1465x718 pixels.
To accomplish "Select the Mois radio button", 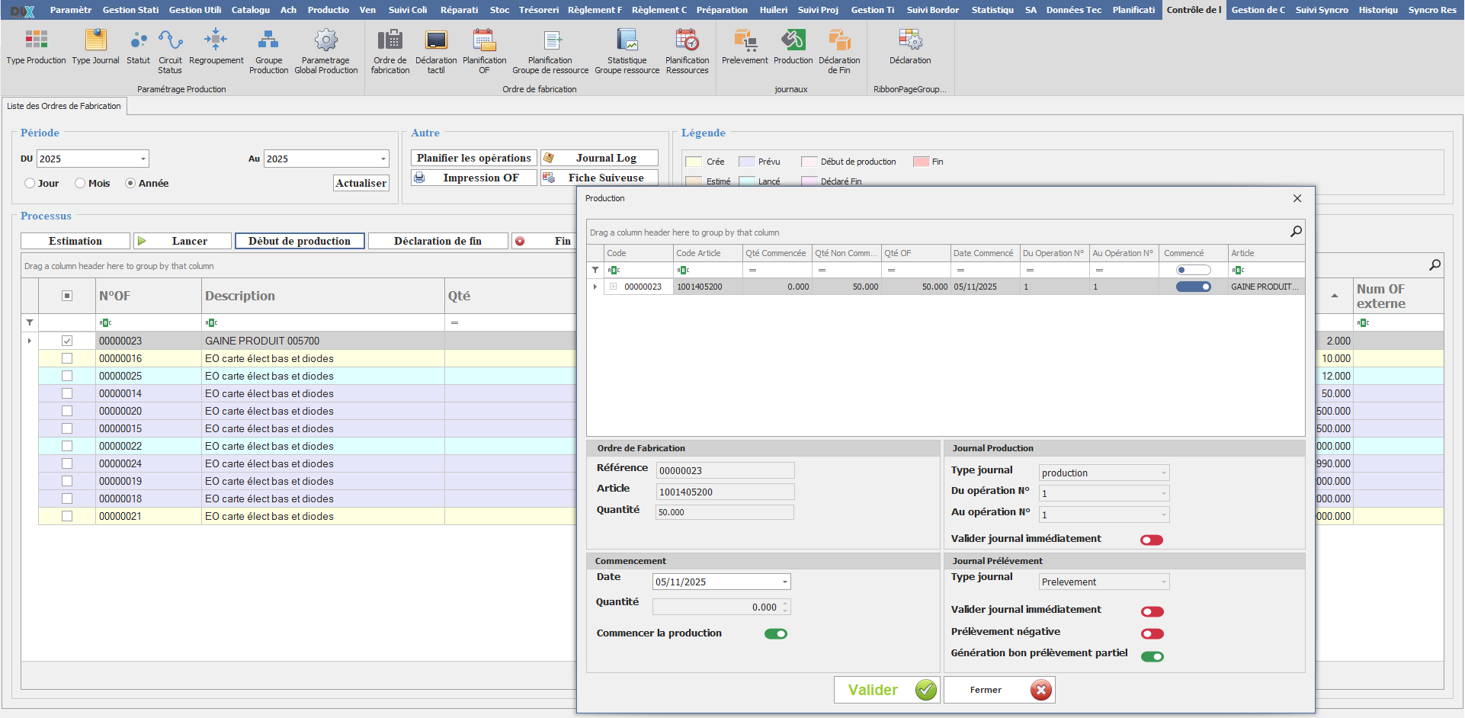I will (80, 184).
